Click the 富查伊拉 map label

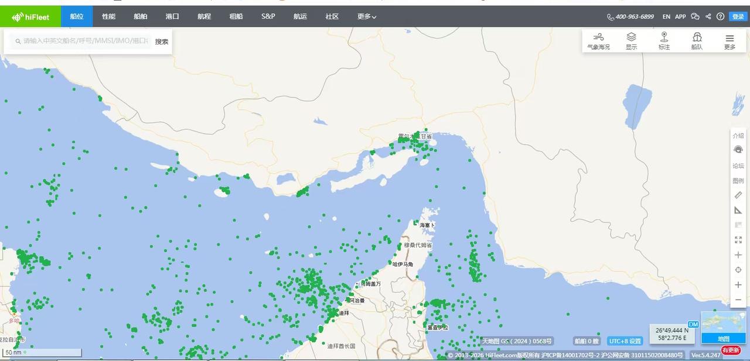point(437,328)
